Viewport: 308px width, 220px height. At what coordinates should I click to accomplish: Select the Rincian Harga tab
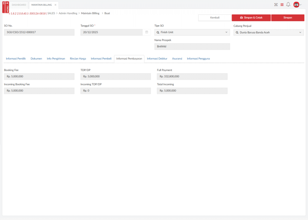click(78, 59)
